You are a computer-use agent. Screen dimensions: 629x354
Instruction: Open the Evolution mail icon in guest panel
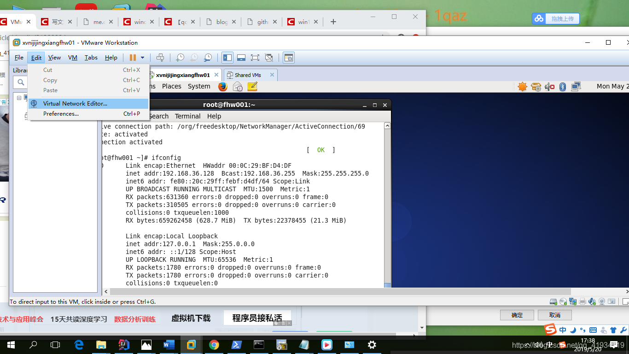pyautogui.click(x=238, y=86)
